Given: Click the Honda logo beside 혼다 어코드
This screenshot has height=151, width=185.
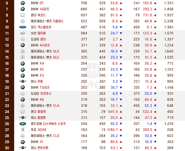Looking at the screenshot, I should tap(23, 15).
